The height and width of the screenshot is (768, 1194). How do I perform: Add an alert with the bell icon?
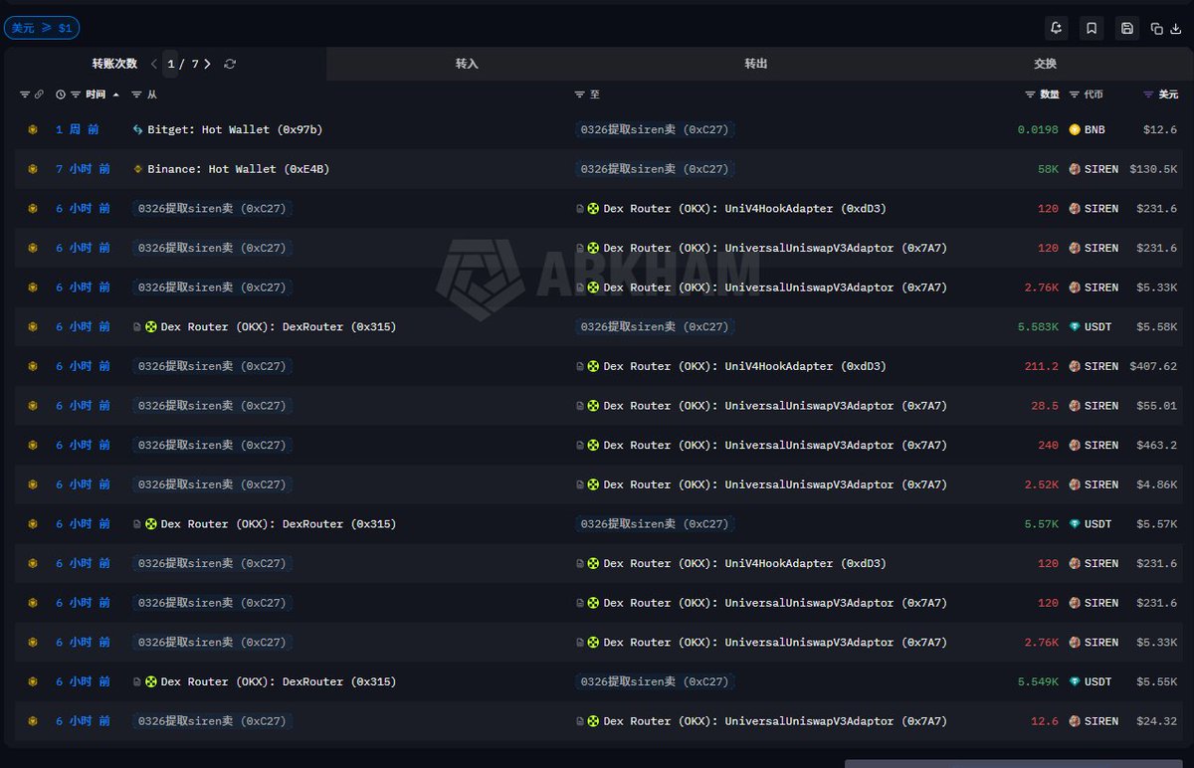pos(1057,28)
